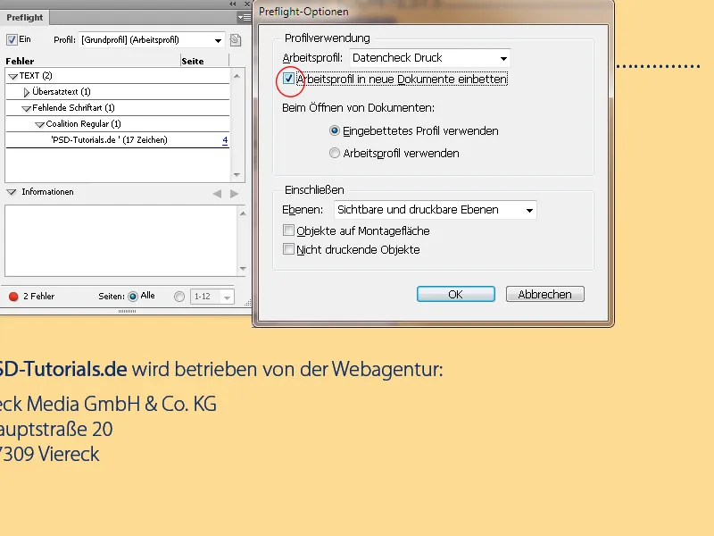714x536 pixels.
Task: Click the next-error arrow beside Informationen
Action: coord(233,191)
